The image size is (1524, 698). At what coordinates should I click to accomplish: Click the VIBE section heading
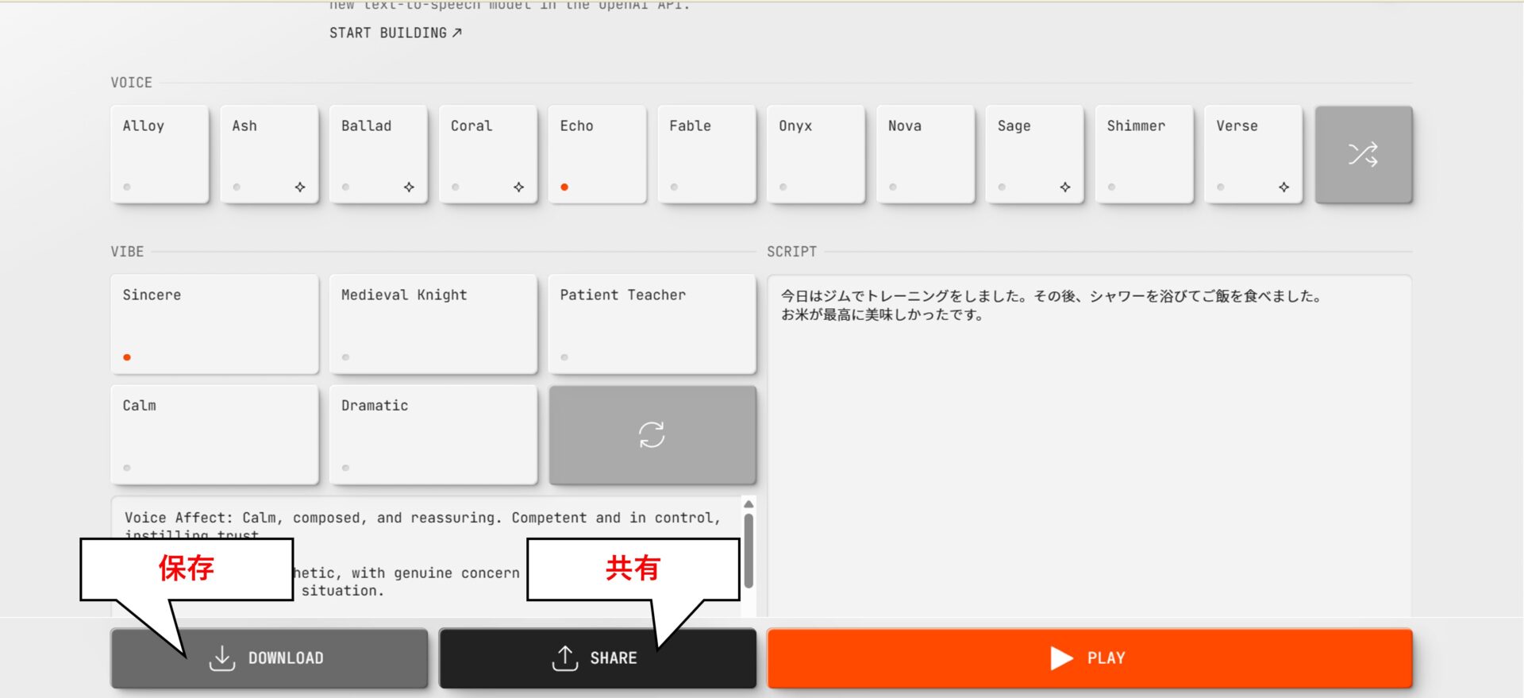click(127, 252)
